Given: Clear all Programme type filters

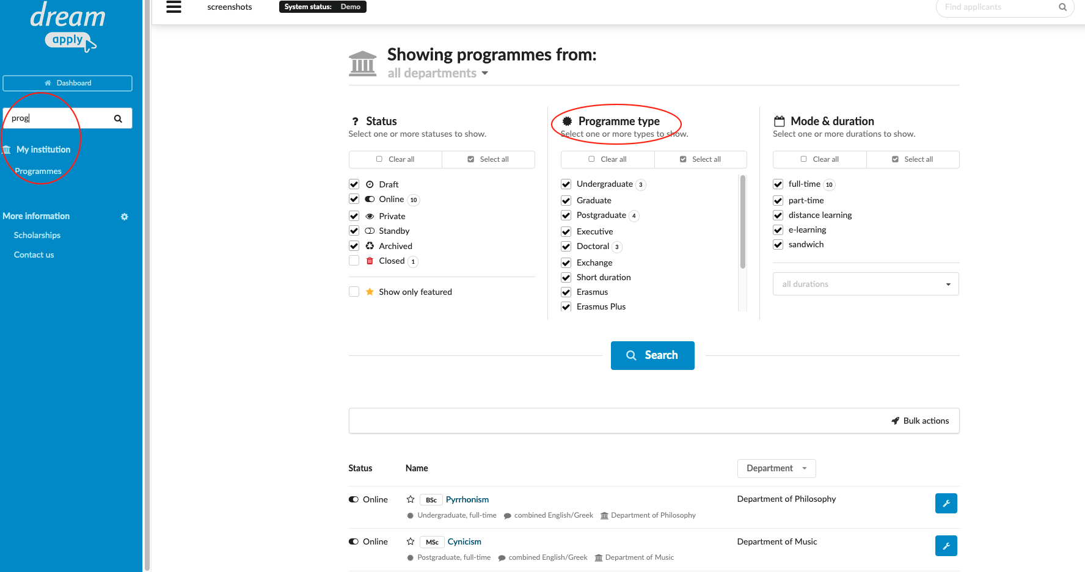Looking at the screenshot, I should [x=607, y=159].
